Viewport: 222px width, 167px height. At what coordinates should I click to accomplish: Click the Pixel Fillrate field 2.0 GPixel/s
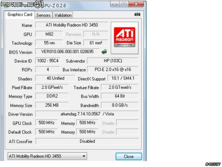pos(52,87)
